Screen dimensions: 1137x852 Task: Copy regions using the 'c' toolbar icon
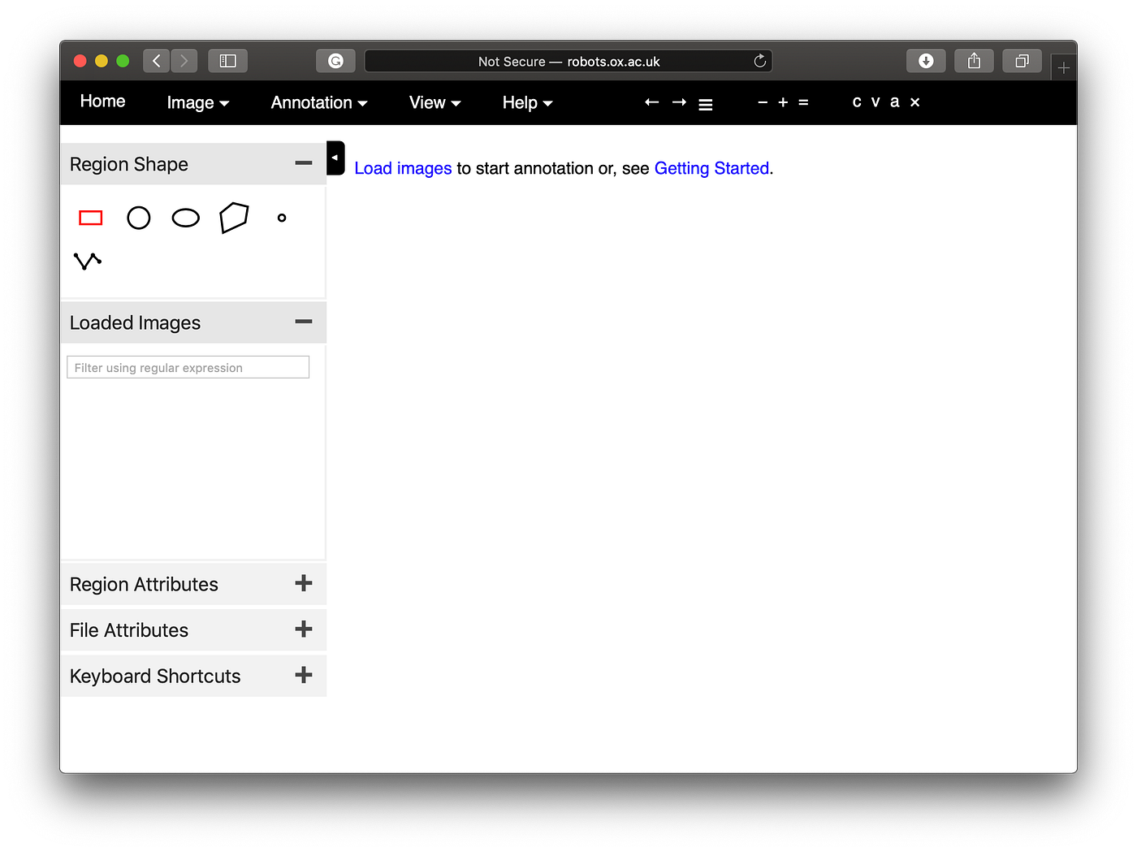point(857,102)
